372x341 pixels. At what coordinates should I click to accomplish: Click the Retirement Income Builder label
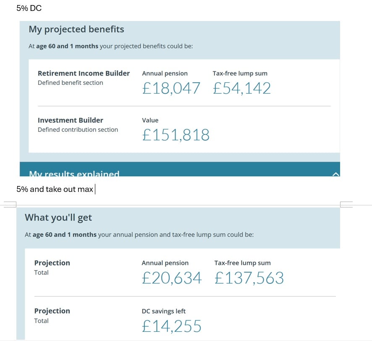[x=84, y=73]
